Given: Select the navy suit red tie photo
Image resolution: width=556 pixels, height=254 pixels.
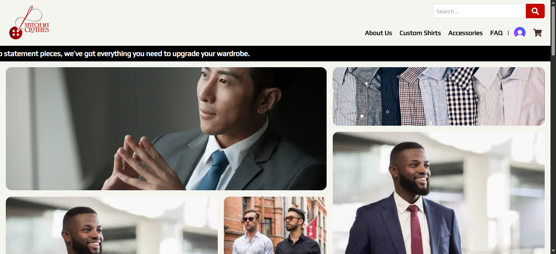Looking at the screenshot, I should pos(438,193).
